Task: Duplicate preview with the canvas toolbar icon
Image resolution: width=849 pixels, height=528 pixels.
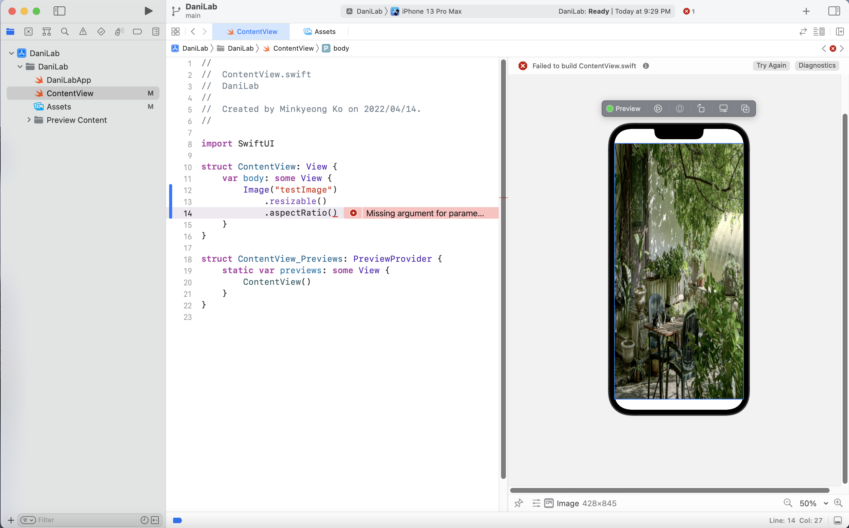Action: point(745,109)
